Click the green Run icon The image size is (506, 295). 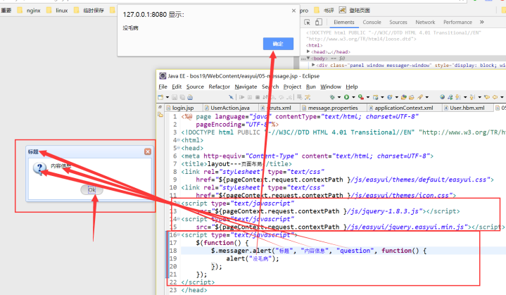tap(346, 97)
